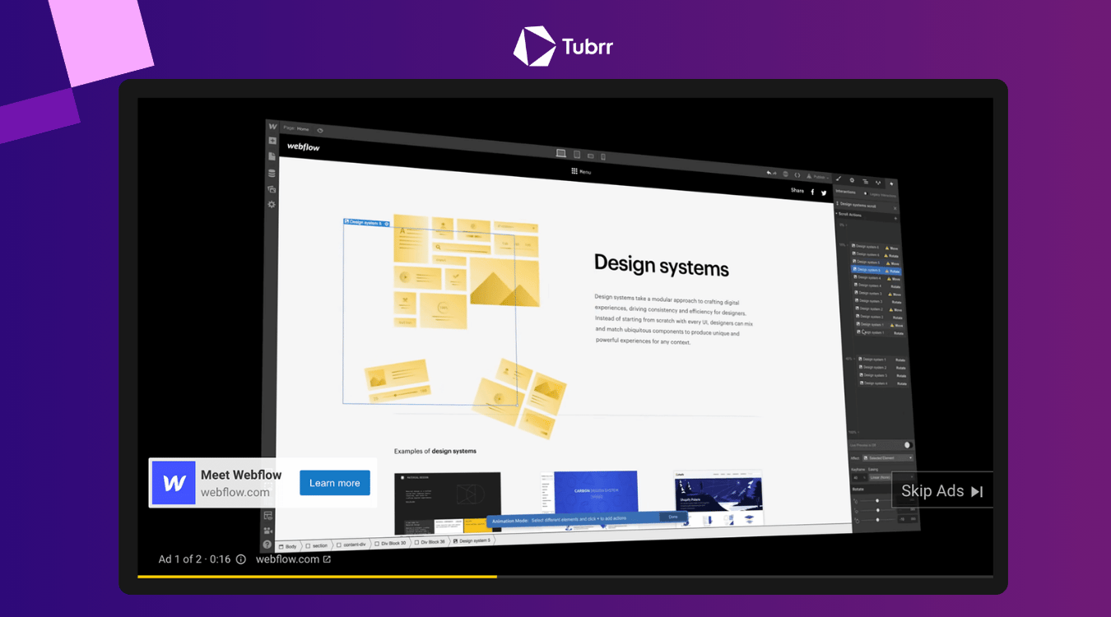This screenshot has height=617, width=1111.
Task: Click the Webflow ad logo tile
Action: coord(174,483)
